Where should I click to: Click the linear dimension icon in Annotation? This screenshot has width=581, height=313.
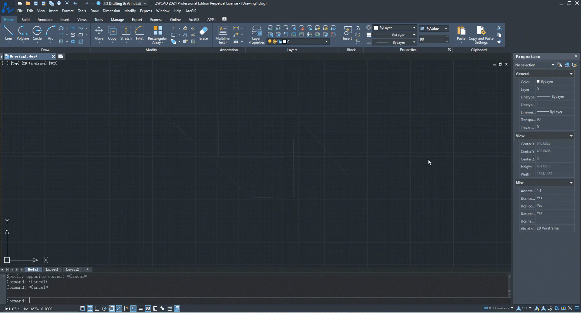click(236, 28)
